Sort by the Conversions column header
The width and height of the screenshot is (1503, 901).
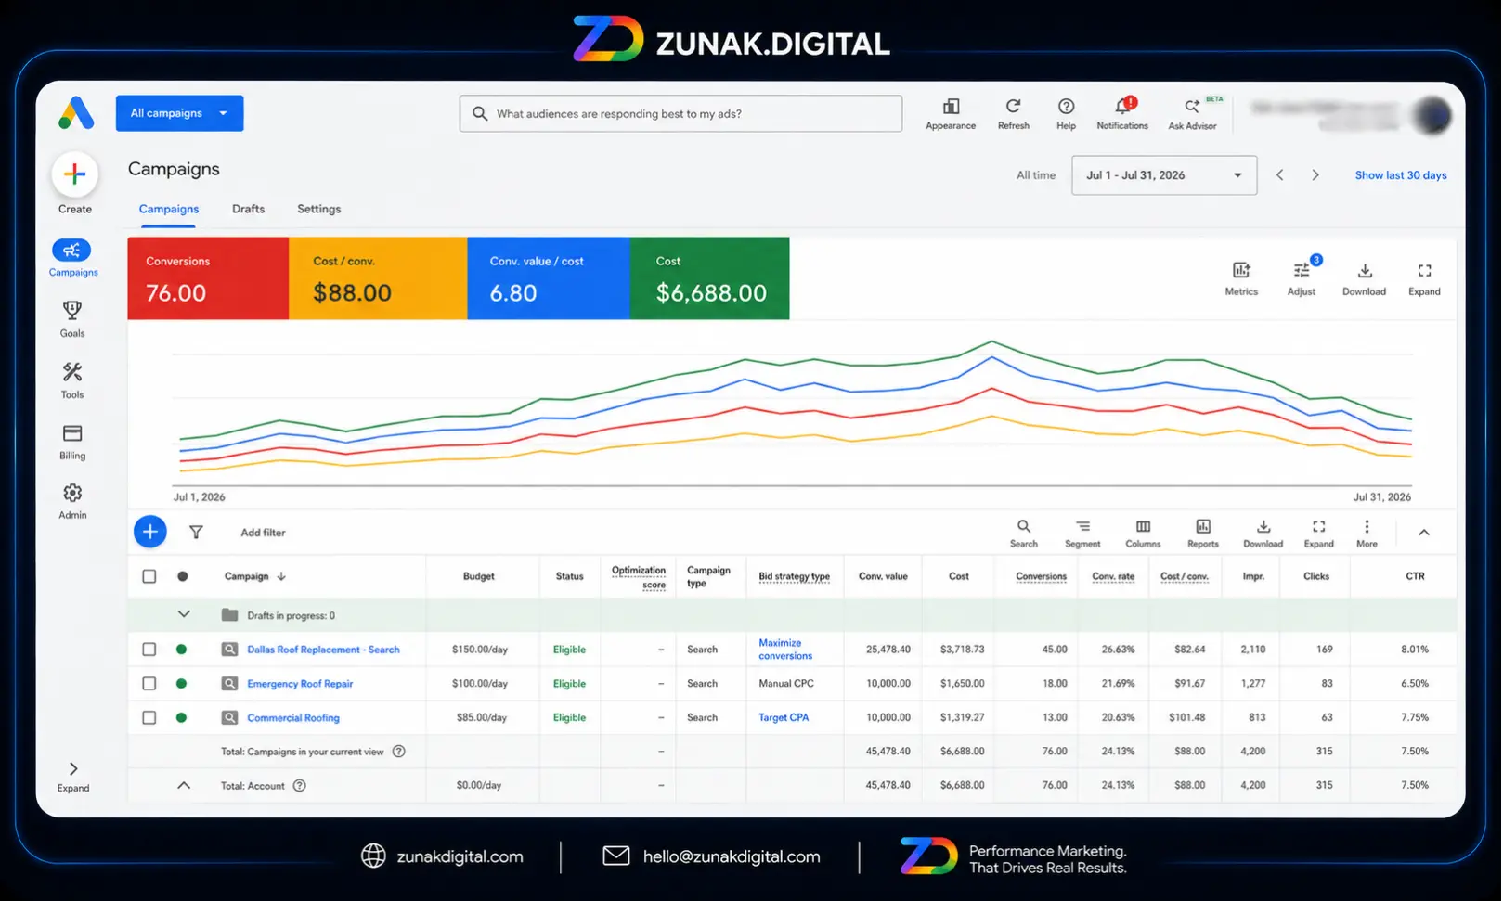tap(1041, 576)
